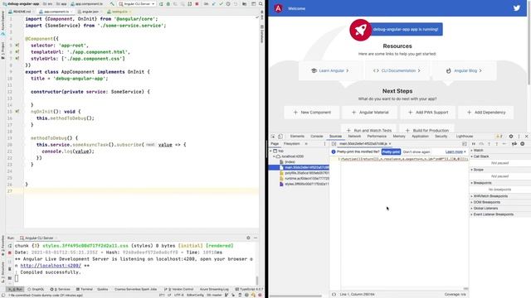
Task: Click the format braces icon in the DevTools footer
Action: (334, 295)
